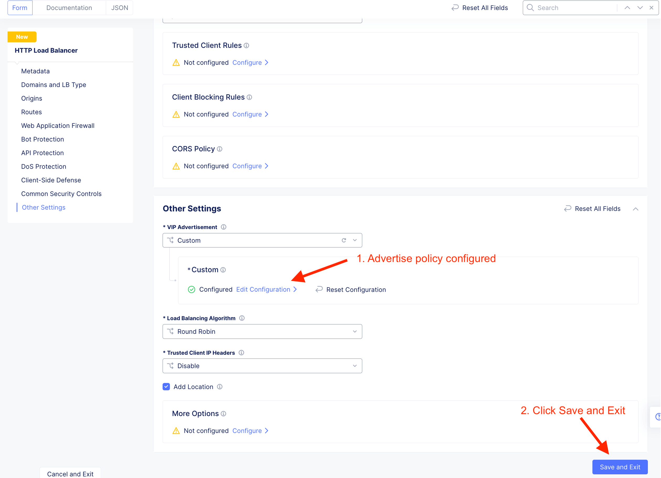Click info icon next to Trusted Client Rules
The image size is (661, 478).
pyautogui.click(x=247, y=45)
